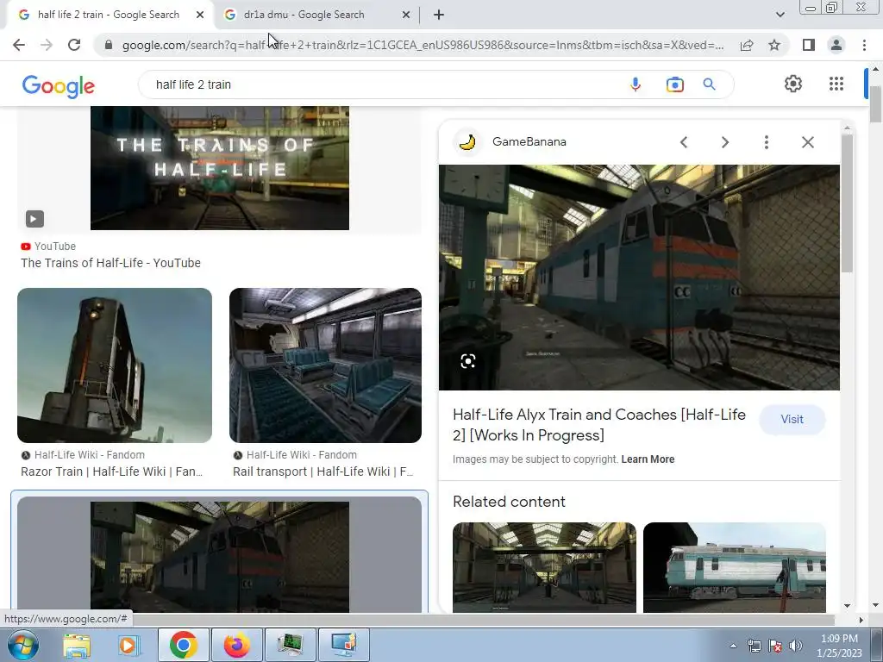The width and height of the screenshot is (883, 662).
Task: Open the Windows Start menu
Action: click(x=22, y=645)
